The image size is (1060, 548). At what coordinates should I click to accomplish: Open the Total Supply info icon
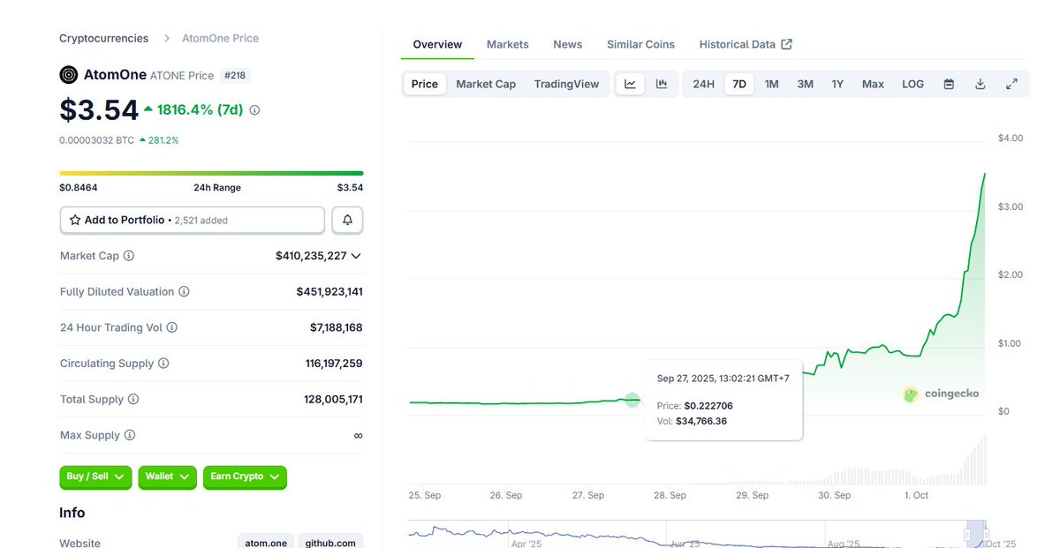pyautogui.click(x=133, y=399)
